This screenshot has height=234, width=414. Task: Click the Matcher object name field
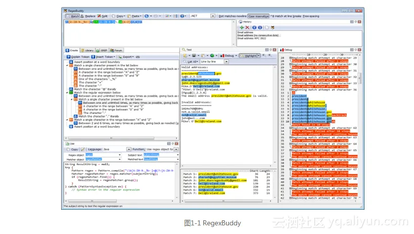pyautogui.click(x=103, y=160)
